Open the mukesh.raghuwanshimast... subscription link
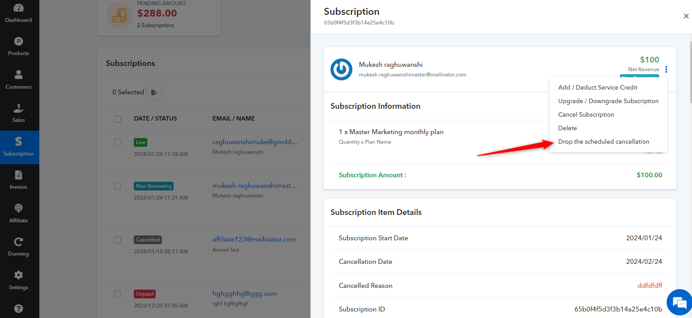Viewport: 692px width, 318px height. (254, 186)
